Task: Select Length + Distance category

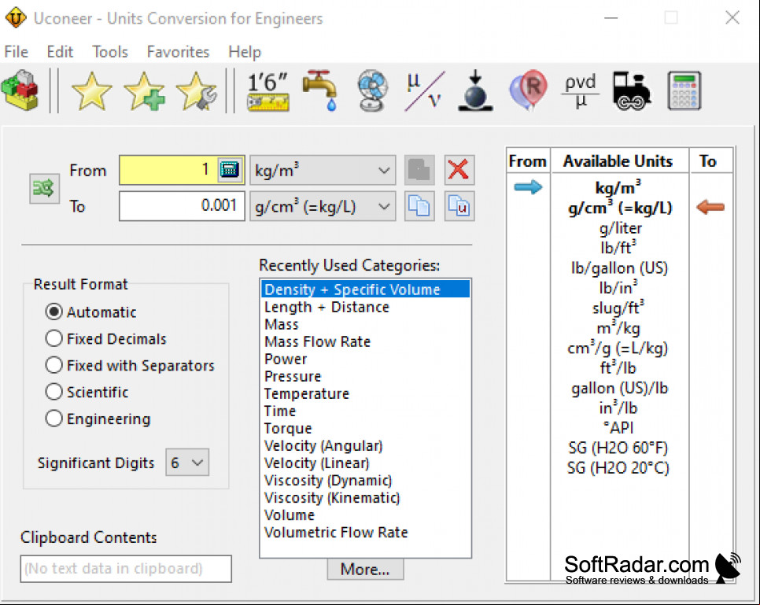Action: (366, 307)
